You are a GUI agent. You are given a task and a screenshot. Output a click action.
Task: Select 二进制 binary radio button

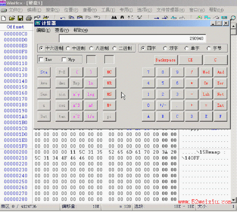[x=114, y=48]
